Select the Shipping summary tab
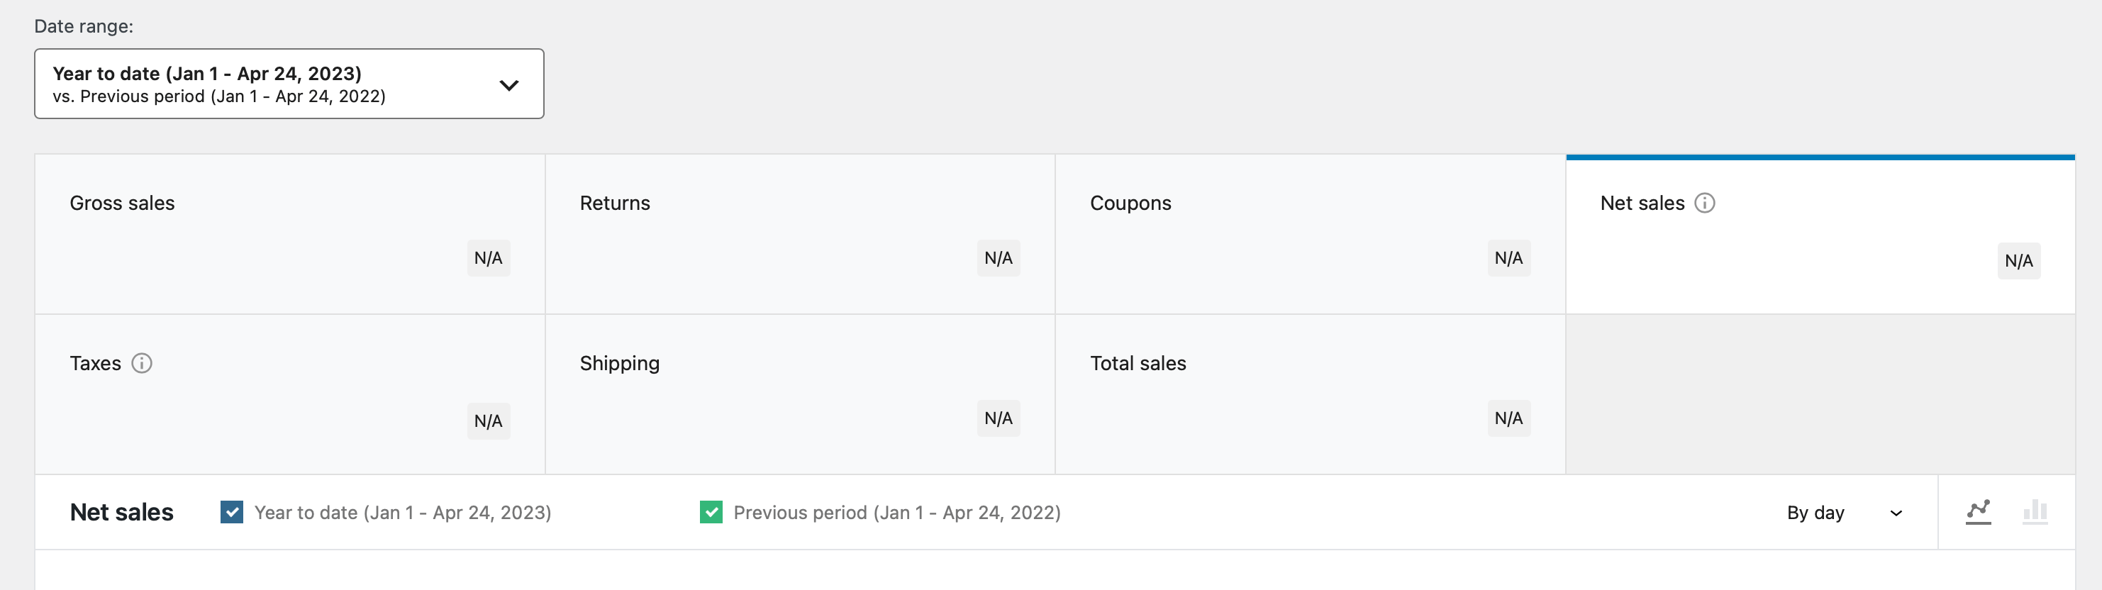Viewport: 2102px width, 590px height. [x=800, y=395]
